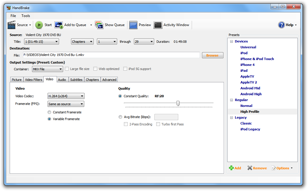This screenshot has height=191, width=308.
Task: Select the Android High preset
Action: click(x=251, y=94)
